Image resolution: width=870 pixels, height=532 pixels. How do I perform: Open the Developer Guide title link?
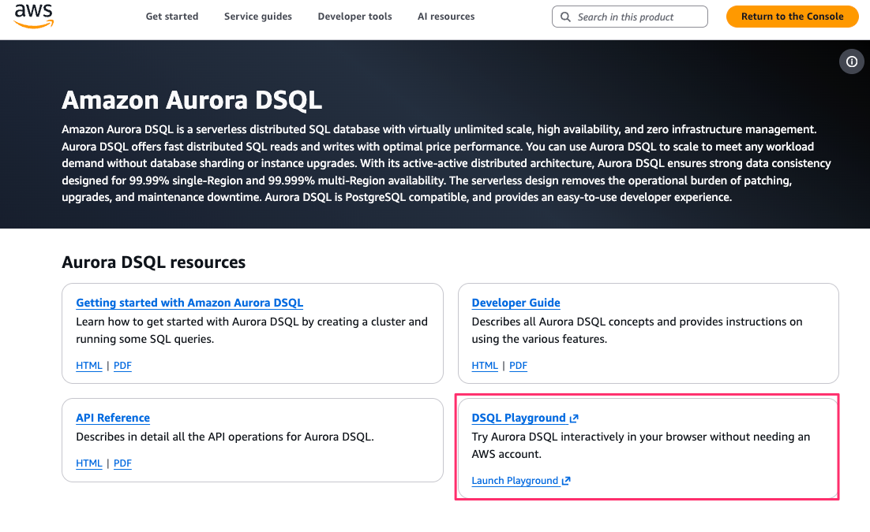click(x=516, y=303)
